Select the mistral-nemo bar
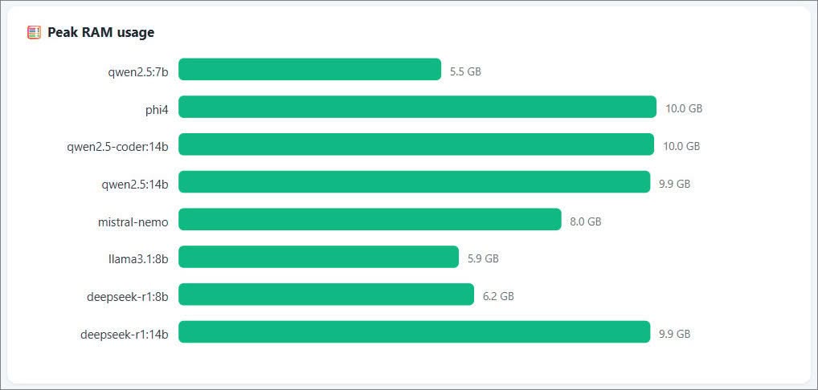This screenshot has width=818, height=390. 370,219
